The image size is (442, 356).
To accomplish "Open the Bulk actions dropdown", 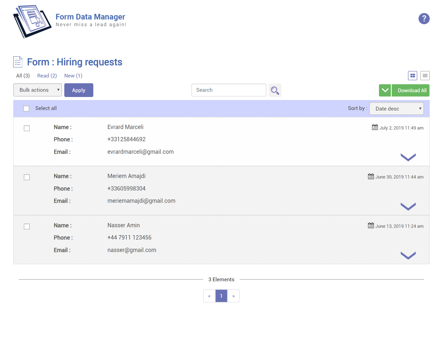I will click(x=38, y=90).
